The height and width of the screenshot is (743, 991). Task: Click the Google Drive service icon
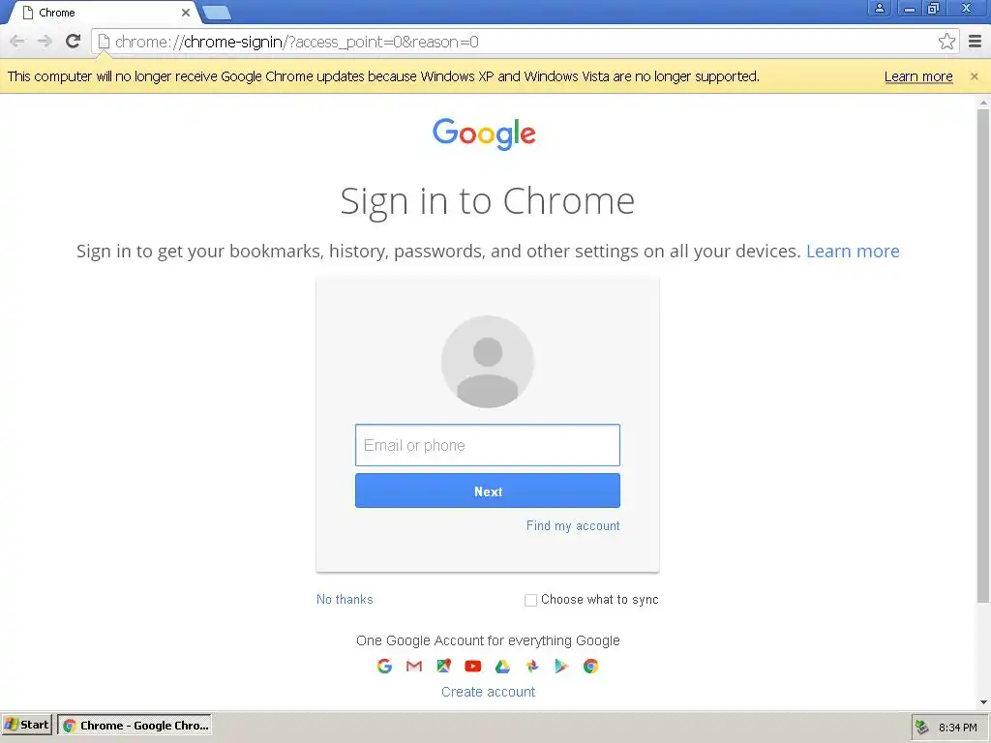click(x=502, y=666)
